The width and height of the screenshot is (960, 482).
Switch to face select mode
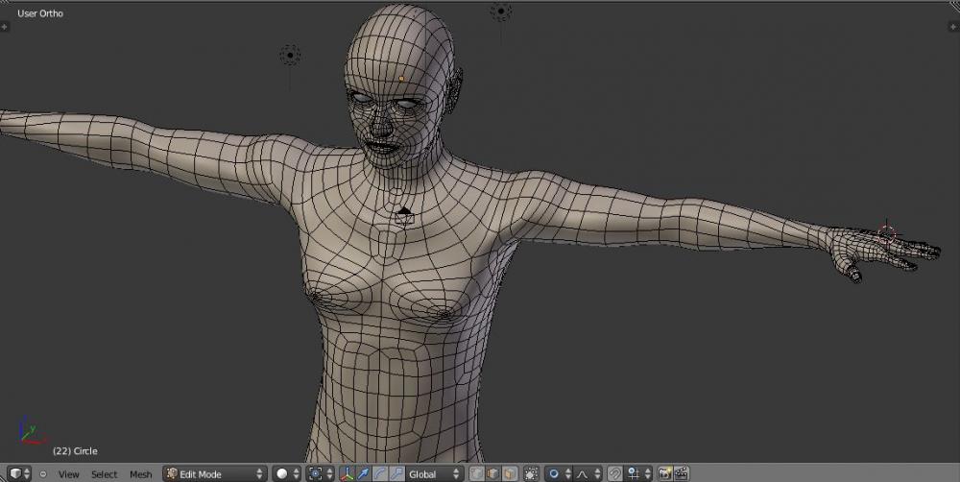click(x=509, y=473)
